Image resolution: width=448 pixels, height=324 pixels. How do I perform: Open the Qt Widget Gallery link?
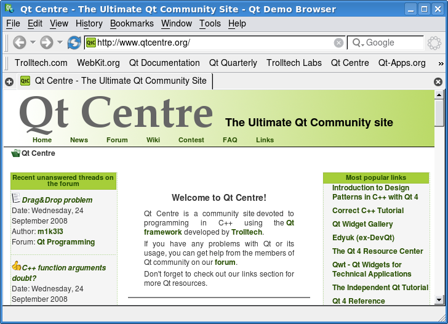tap(362, 224)
